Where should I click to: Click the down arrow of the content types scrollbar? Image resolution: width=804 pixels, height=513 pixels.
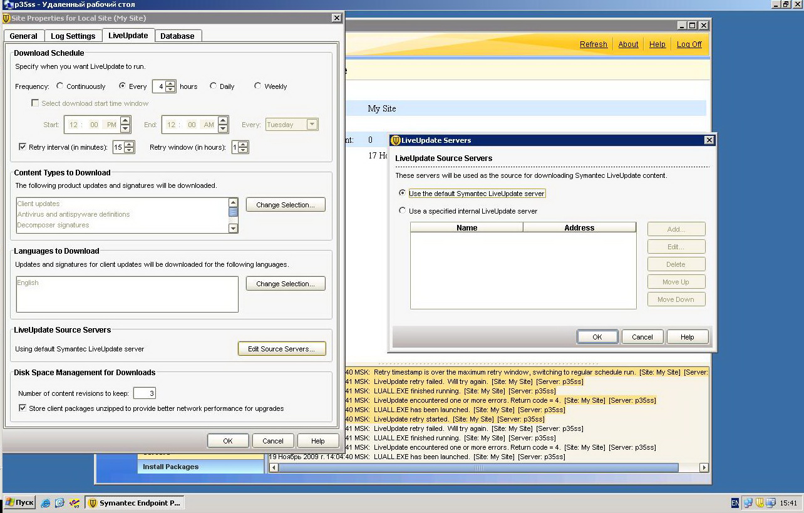pos(233,229)
